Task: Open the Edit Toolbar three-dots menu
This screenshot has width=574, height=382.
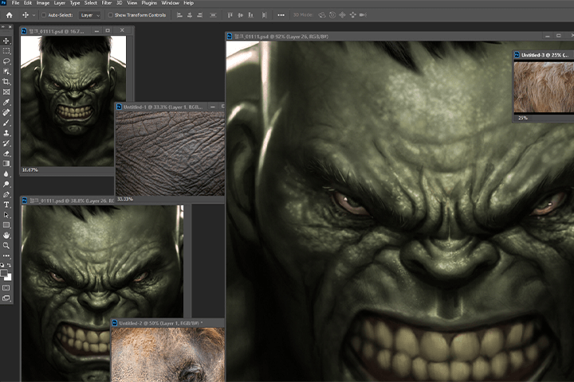Action: click(6, 256)
